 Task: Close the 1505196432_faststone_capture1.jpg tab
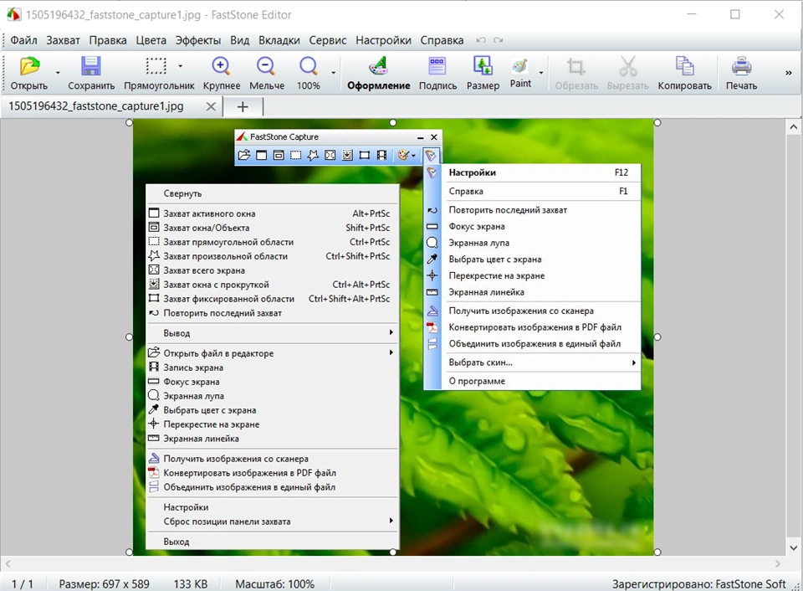(x=211, y=106)
